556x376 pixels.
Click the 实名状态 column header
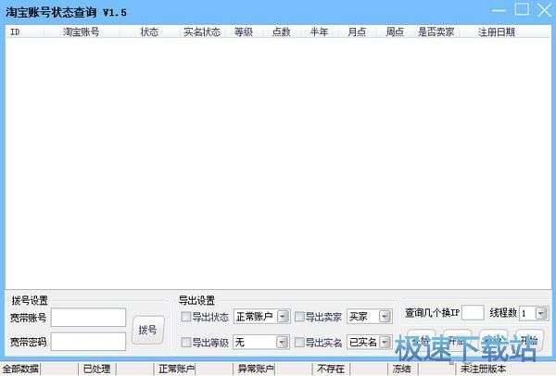click(x=201, y=31)
